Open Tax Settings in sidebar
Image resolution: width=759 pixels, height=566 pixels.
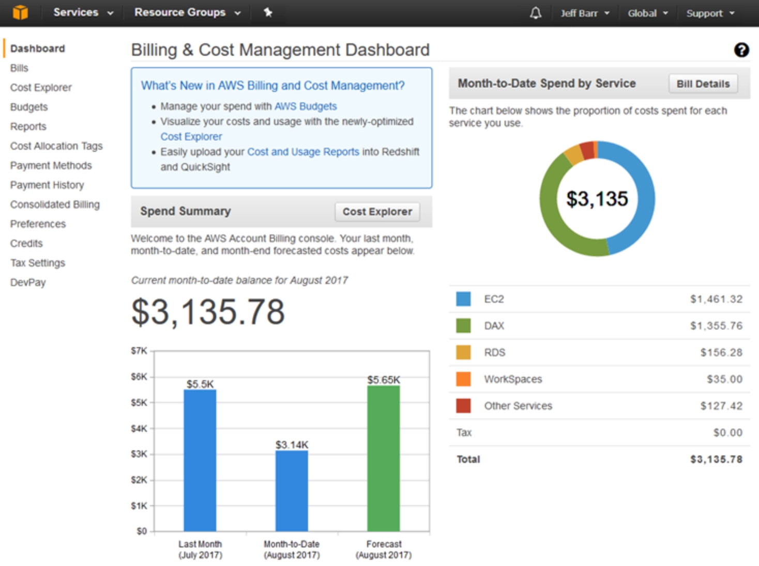37,263
